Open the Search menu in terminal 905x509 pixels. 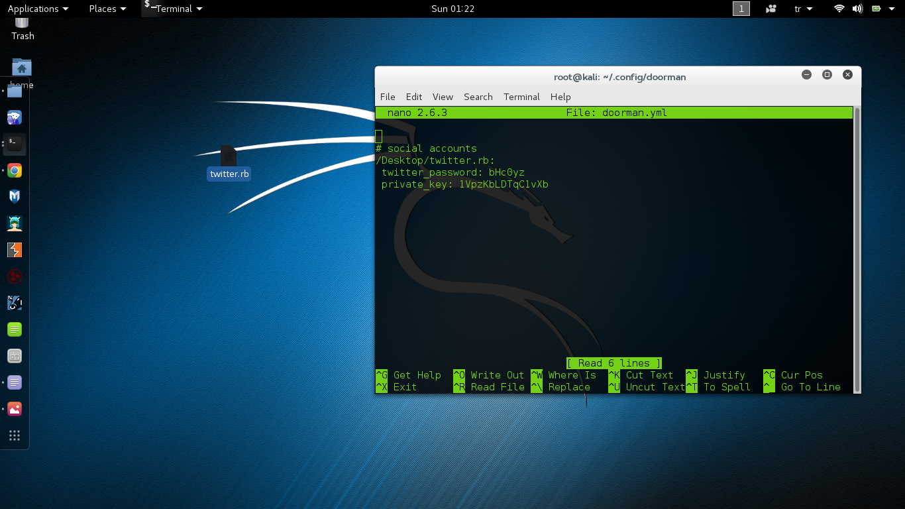tap(478, 97)
